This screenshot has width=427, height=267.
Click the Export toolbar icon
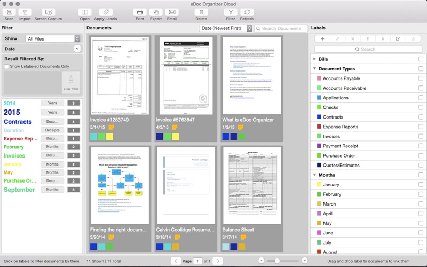(156, 12)
